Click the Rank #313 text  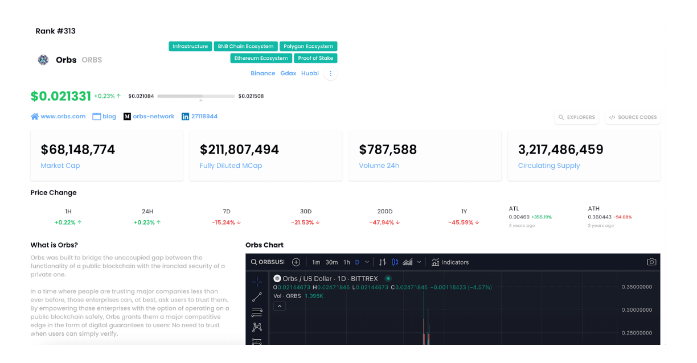coord(55,31)
